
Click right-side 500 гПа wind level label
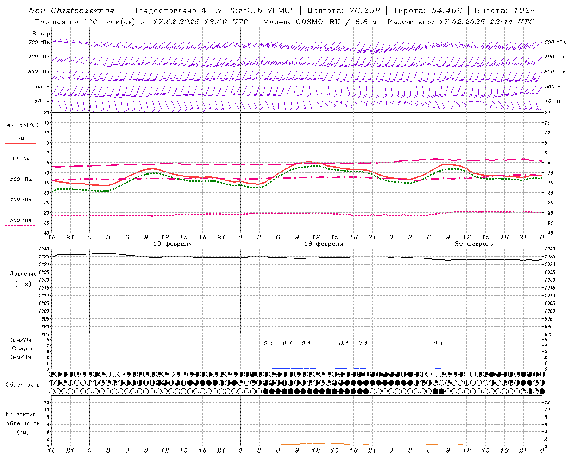tap(555, 42)
